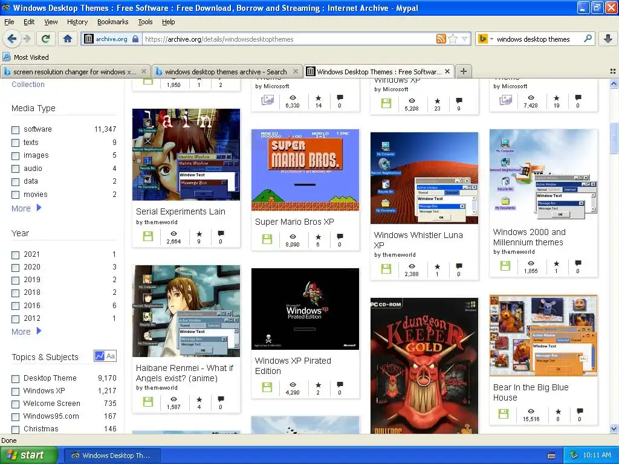Open Serial Experiments Lain title link

[180, 211]
